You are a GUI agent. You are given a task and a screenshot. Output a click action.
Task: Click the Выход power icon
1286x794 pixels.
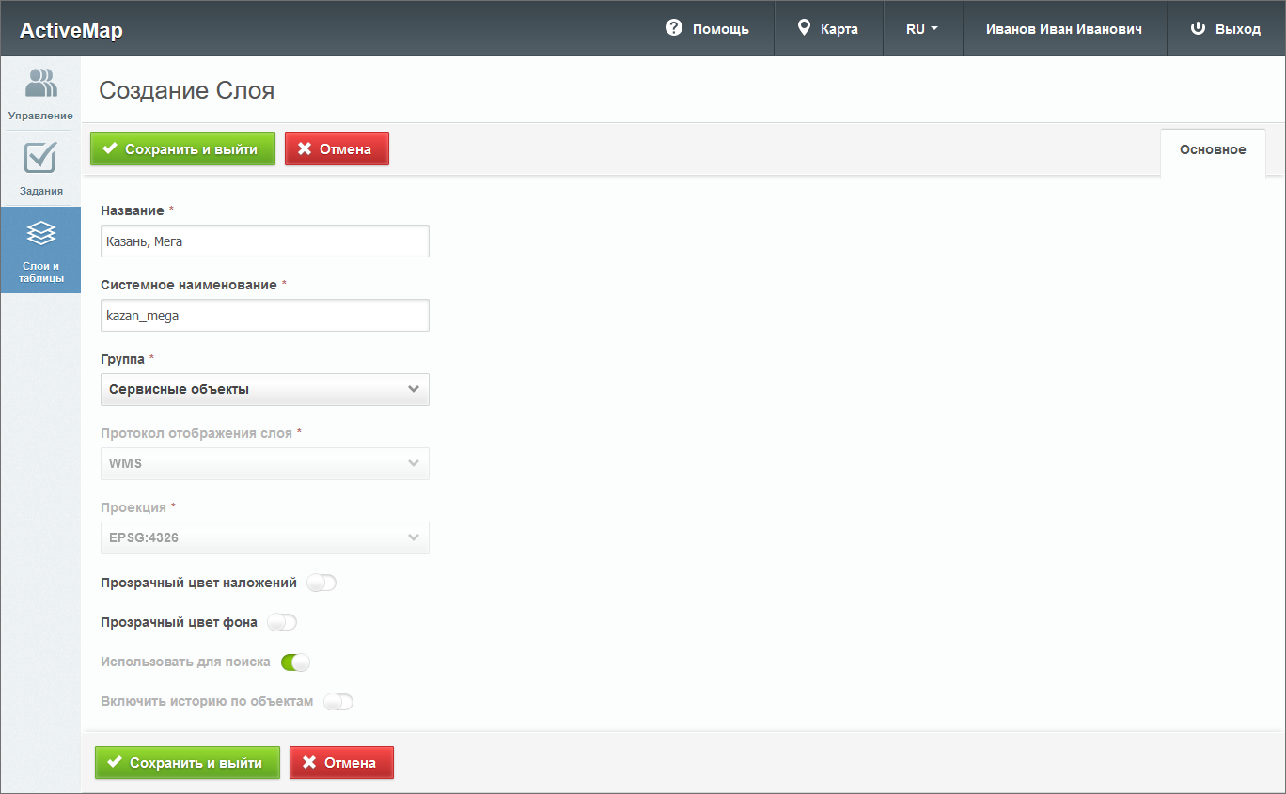point(1198,28)
